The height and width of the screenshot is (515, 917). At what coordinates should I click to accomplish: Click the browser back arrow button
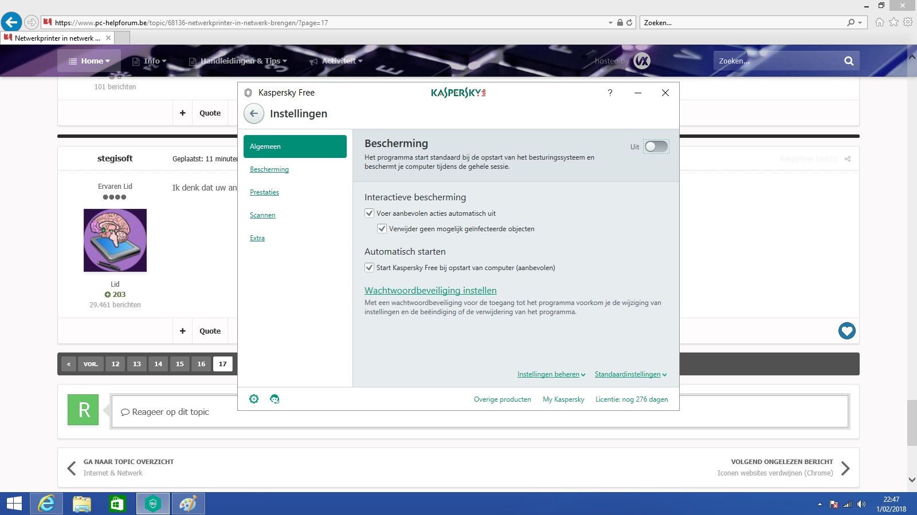(11, 22)
